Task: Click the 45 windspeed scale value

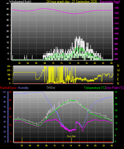Action: 8,9
